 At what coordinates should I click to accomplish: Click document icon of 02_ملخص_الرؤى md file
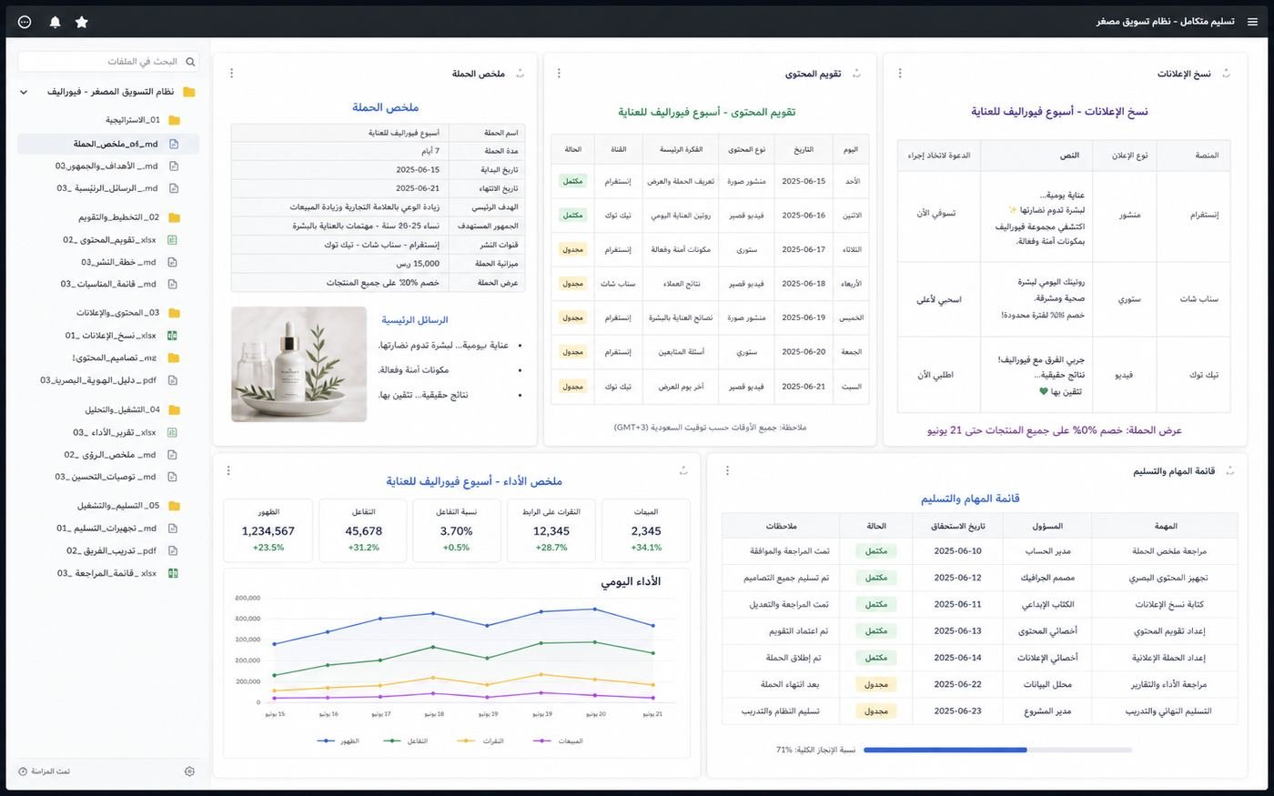(173, 455)
